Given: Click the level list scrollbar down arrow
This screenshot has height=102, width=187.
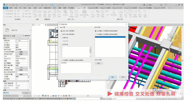Looking at the screenshot, I should (90, 56).
